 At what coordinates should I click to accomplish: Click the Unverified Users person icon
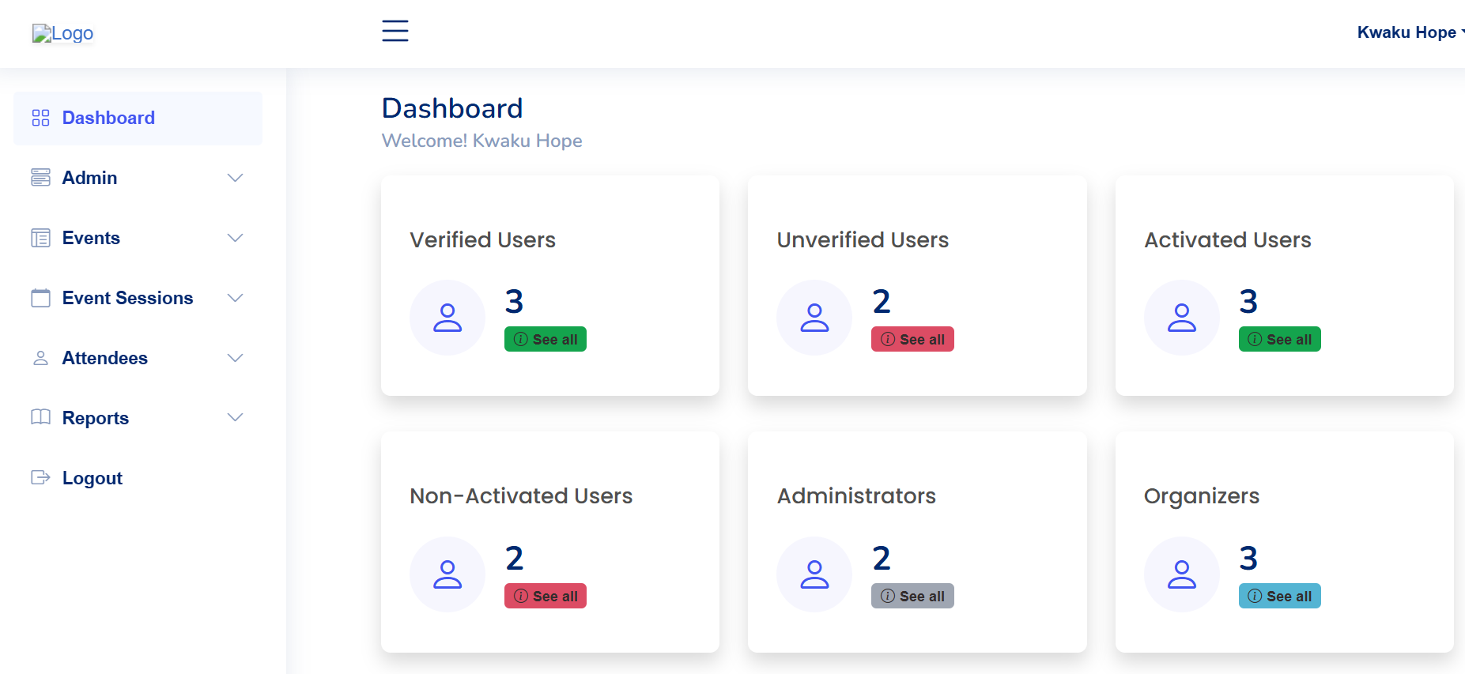coord(814,318)
